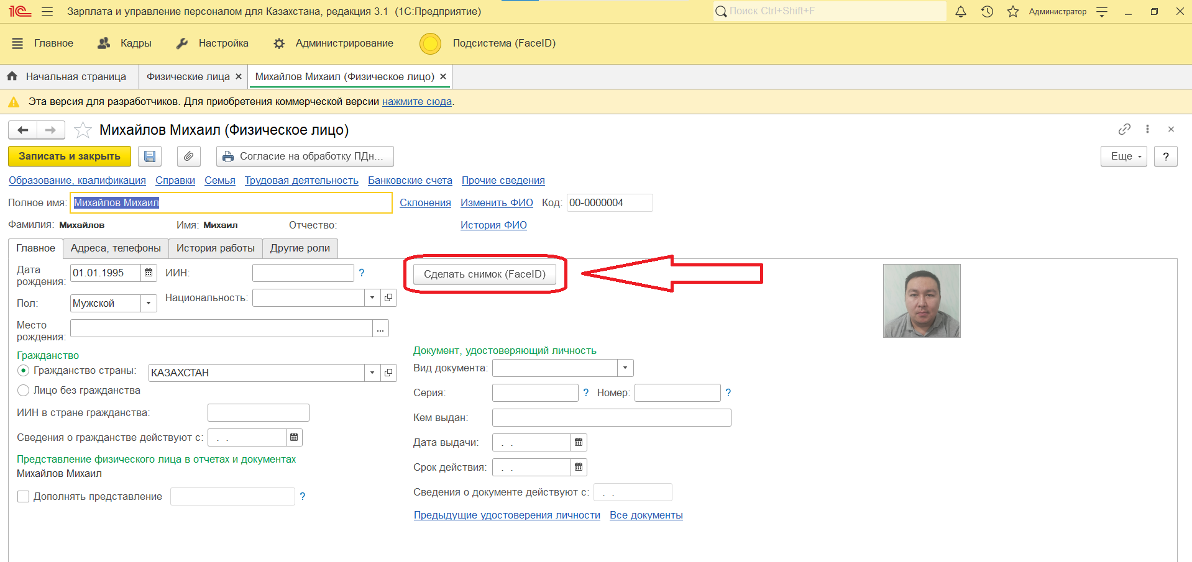Image resolution: width=1192 pixels, height=562 pixels.
Task: Enable the Дополнять представление checkbox
Action: 24,497
